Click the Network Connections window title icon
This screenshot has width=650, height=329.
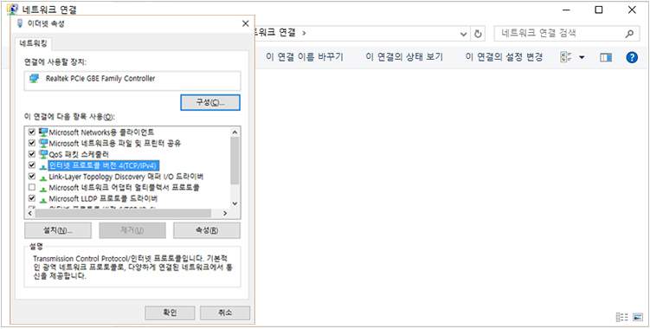pos(12,10)
